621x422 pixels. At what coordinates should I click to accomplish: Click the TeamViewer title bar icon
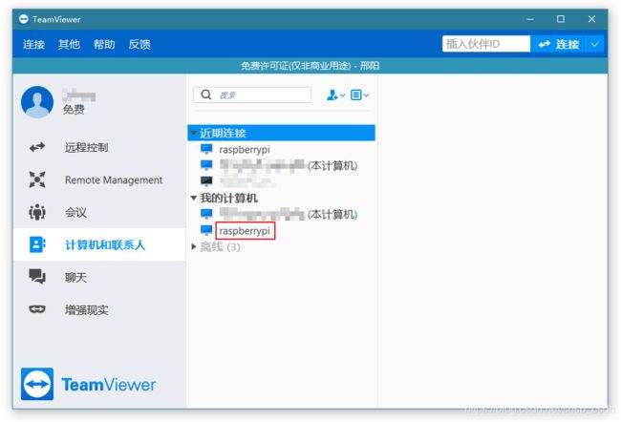24,19
